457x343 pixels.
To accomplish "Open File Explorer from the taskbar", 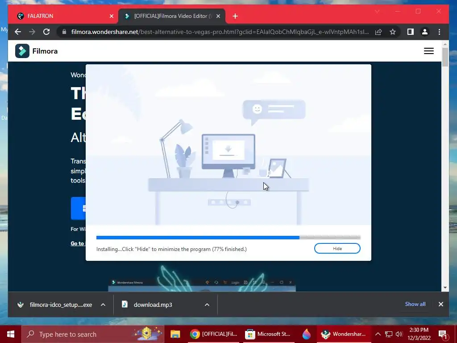I will click(x=175, y=334).
